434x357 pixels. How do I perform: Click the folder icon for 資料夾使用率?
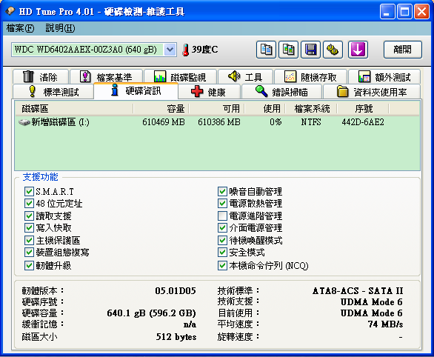(343, 92)
